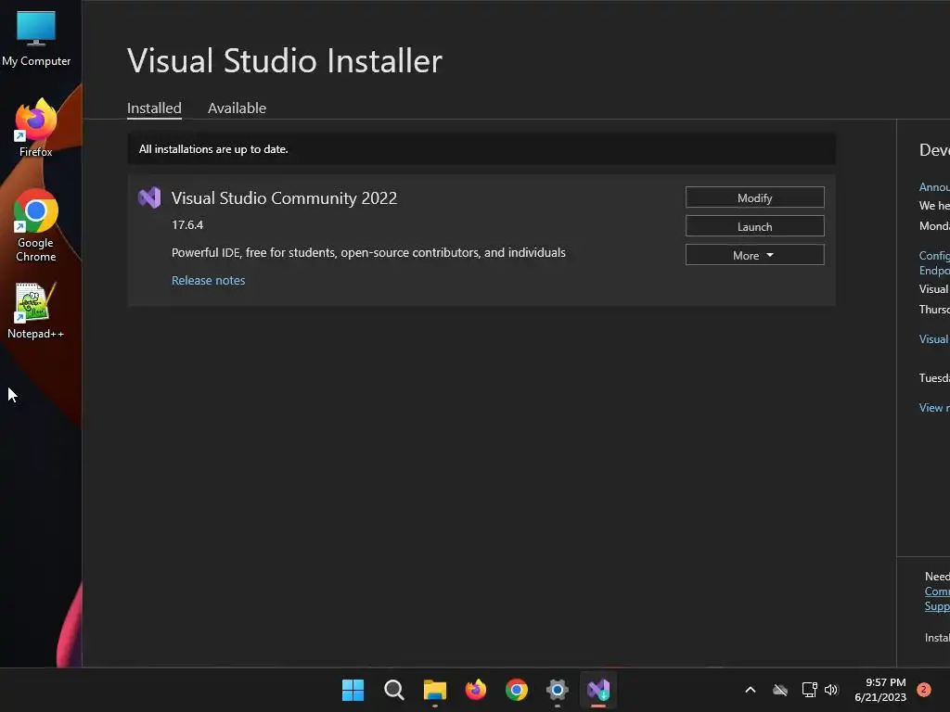This screenshot has width=950, height=712.
Task: Open the Google Chrome desktop shortcut
Action: 36,225
